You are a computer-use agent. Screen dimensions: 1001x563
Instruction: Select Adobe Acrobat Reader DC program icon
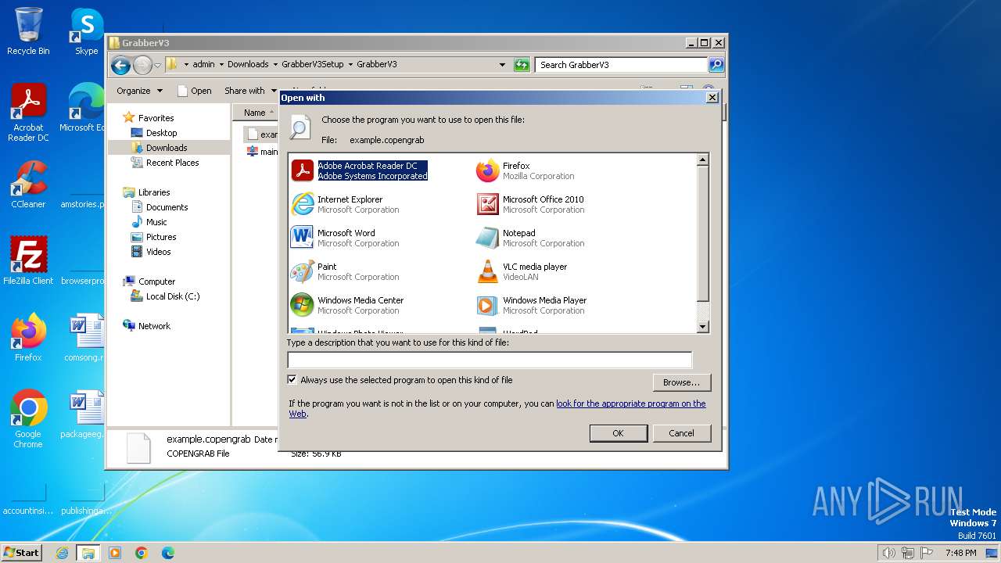point(302,170)
